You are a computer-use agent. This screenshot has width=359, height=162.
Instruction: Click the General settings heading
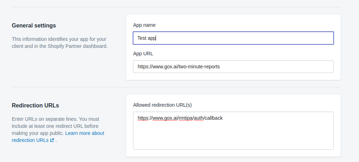[34, 25]
